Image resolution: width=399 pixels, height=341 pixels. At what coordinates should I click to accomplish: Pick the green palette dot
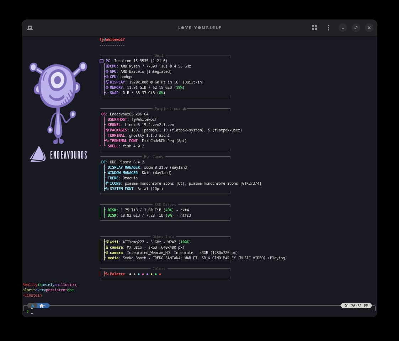[156, 274]
